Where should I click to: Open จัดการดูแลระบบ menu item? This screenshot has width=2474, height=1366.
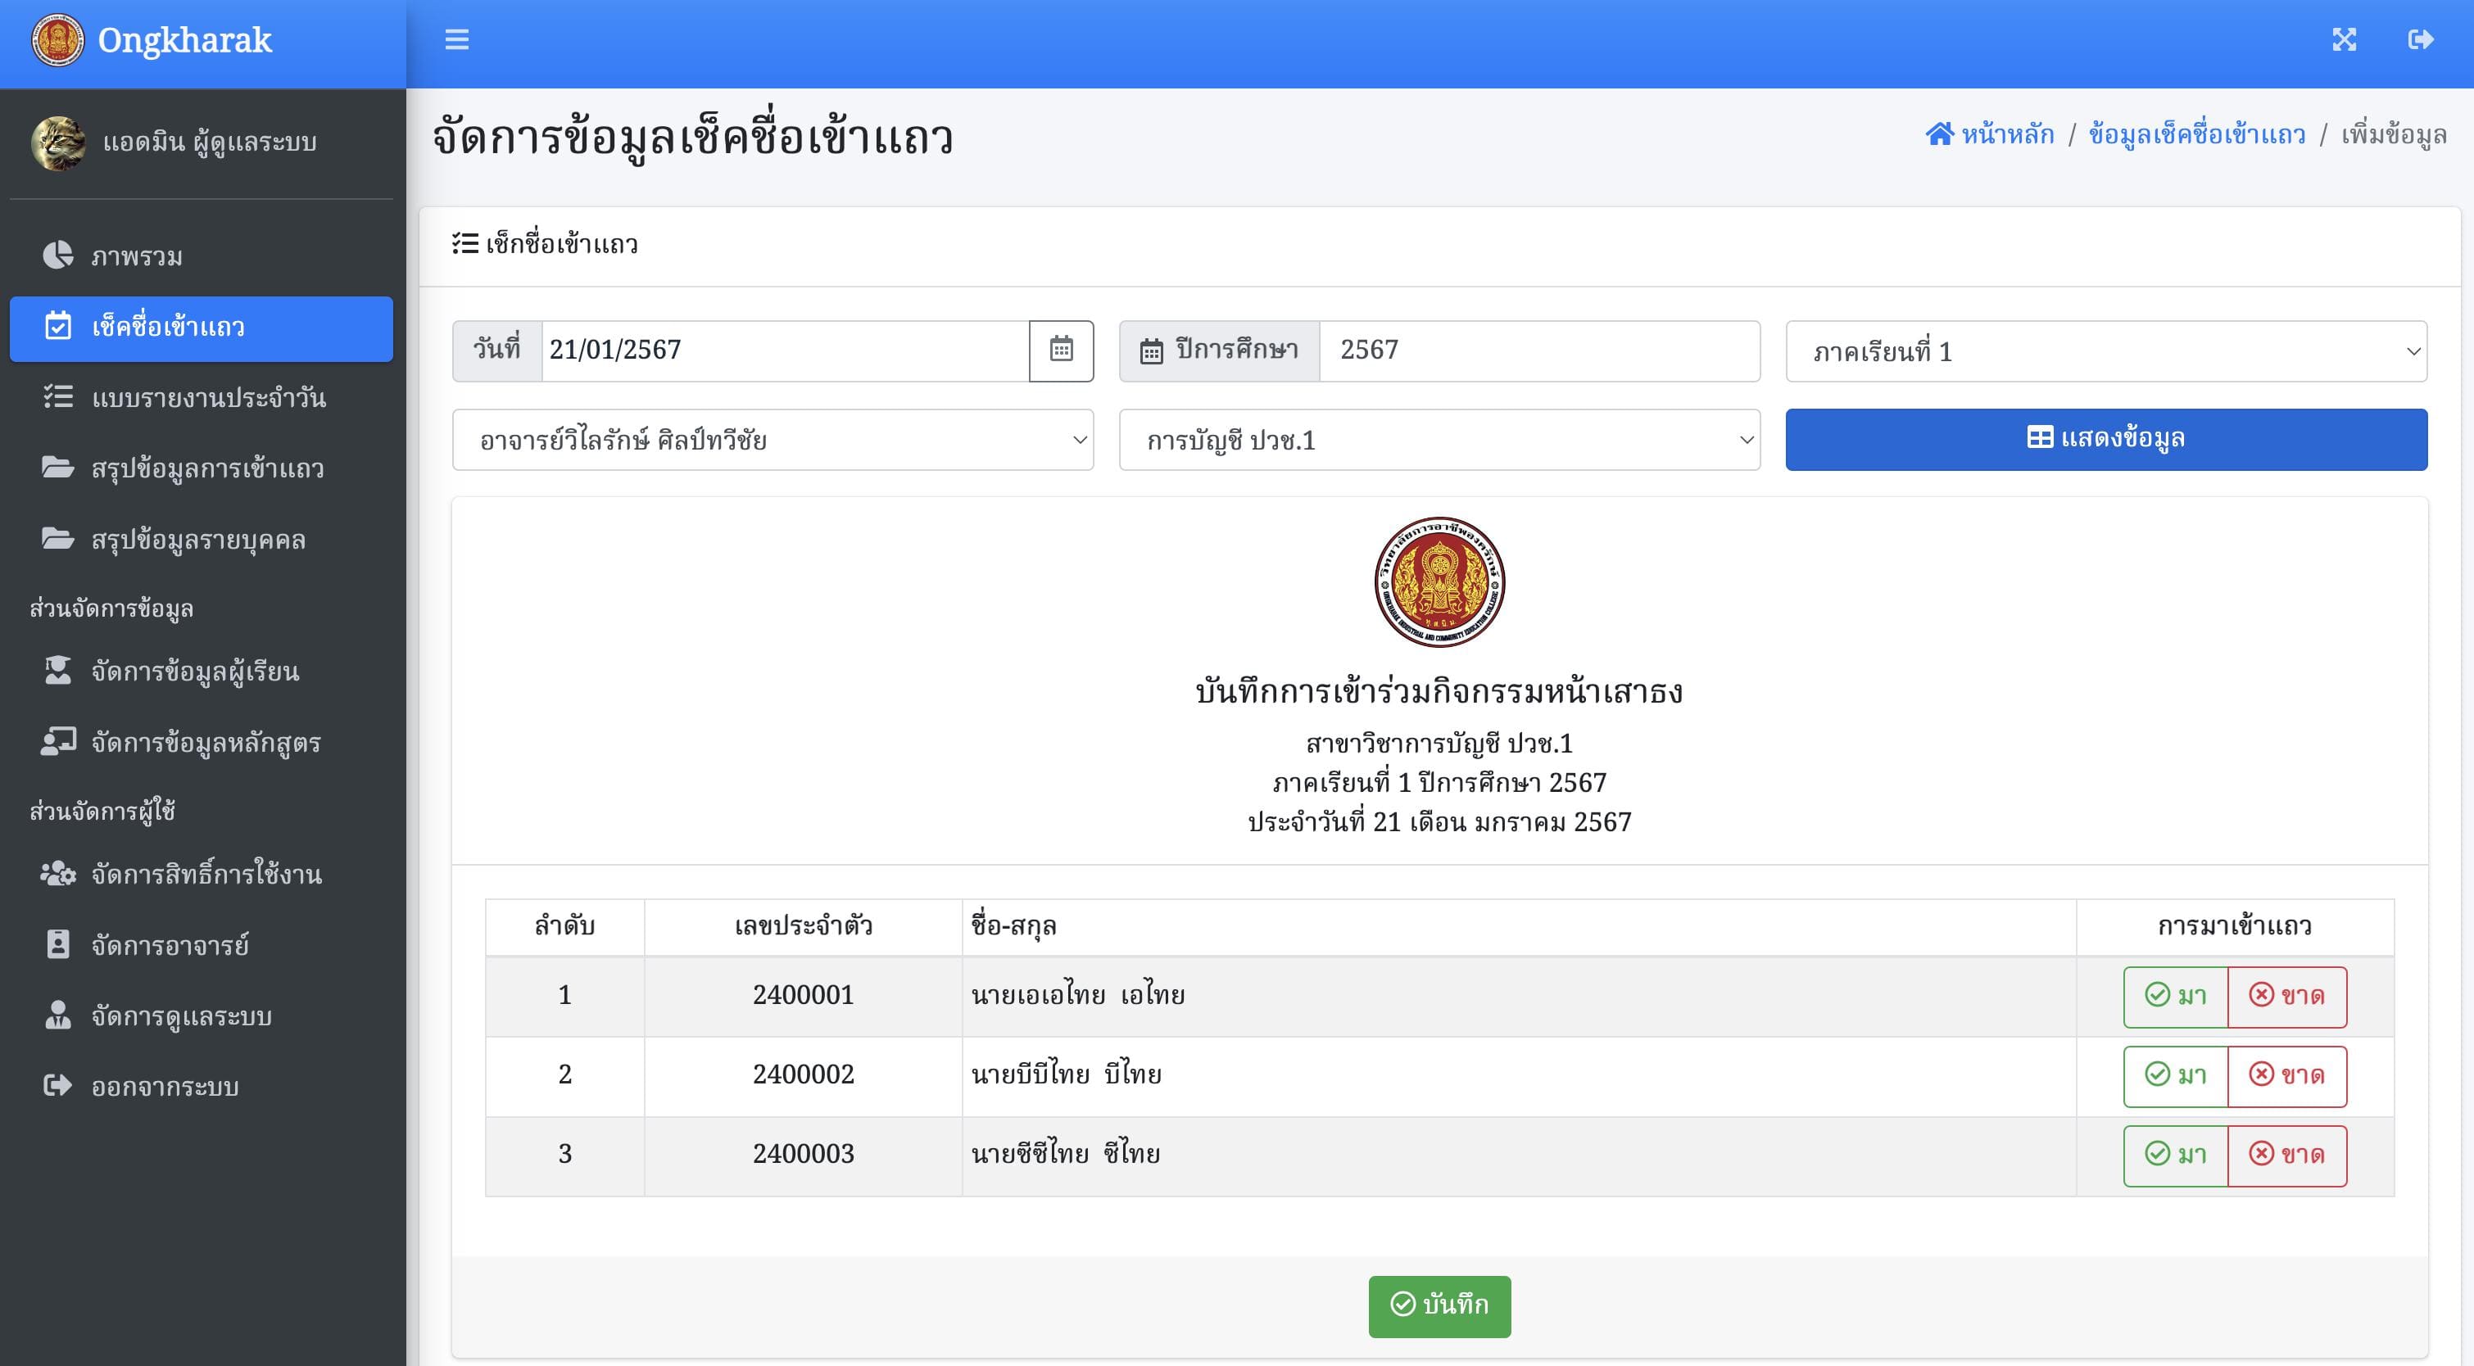(x=201, y=1015)
